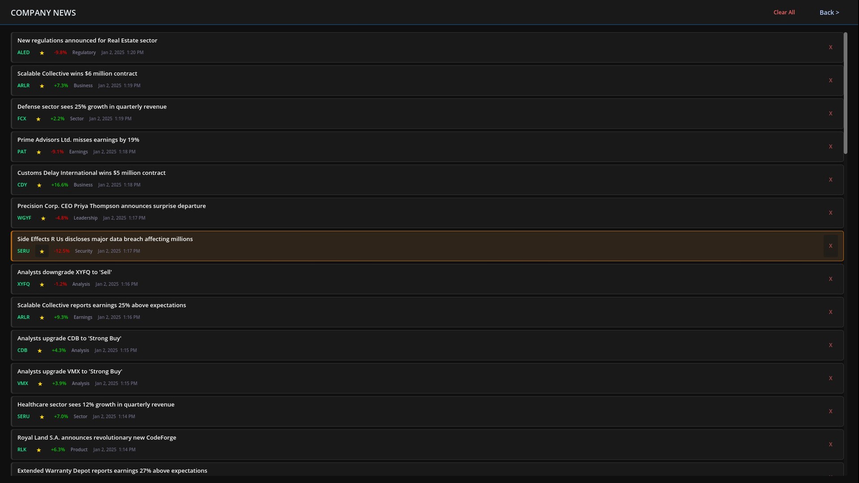Click star next to CDB ticker
Viewport: 859px width, 483px height.
point(40,351)
